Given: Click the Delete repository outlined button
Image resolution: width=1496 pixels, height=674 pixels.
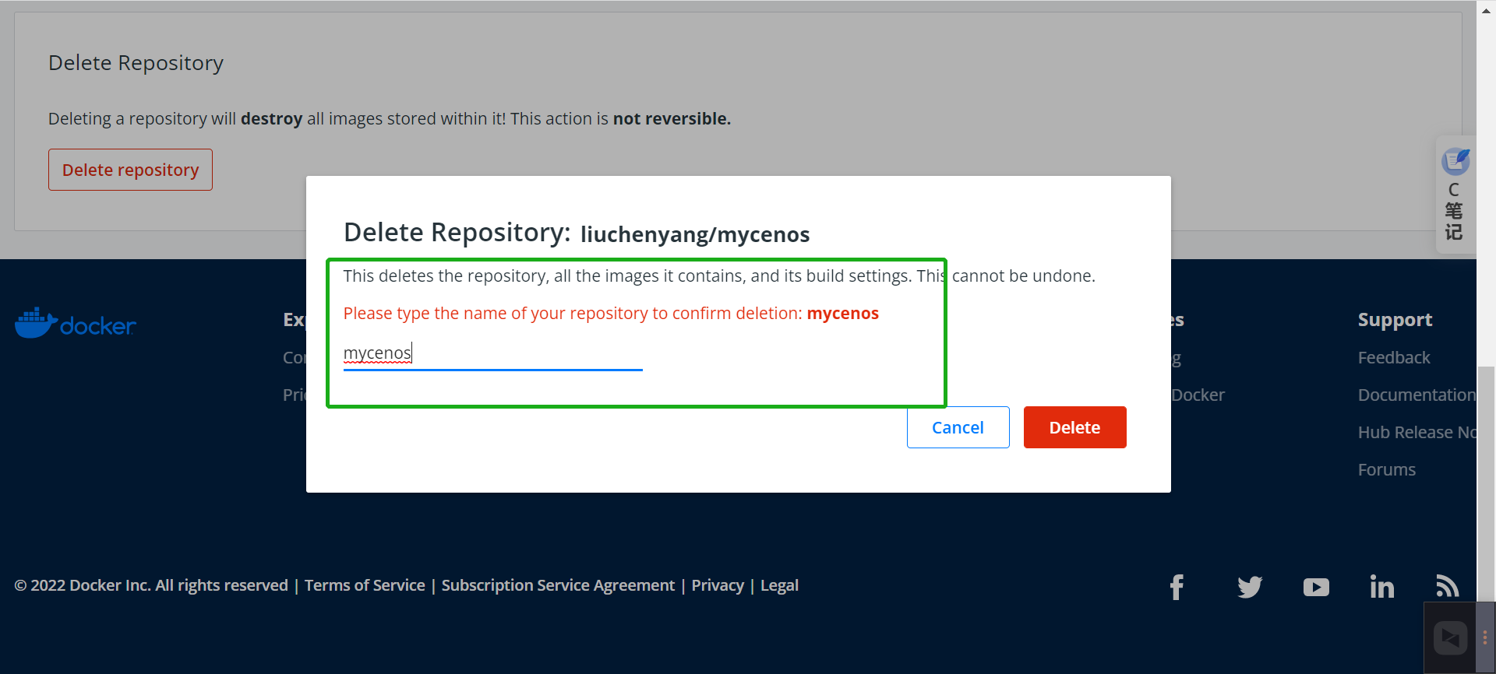Looking at the screenshot, I should click(130, 170).
